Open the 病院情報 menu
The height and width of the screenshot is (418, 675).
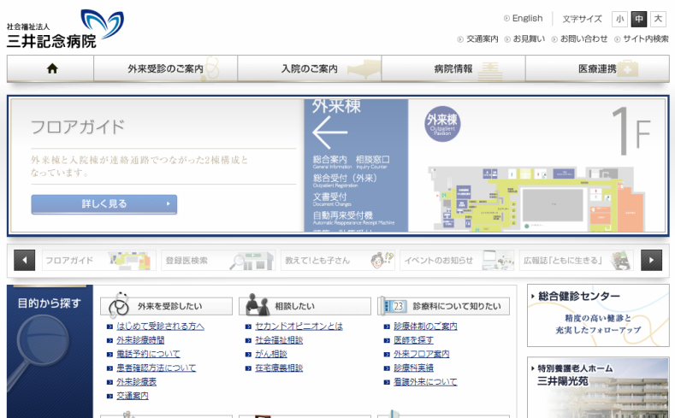(x=453, y=68)
